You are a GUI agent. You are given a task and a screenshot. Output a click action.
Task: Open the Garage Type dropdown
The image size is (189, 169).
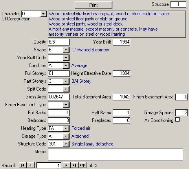coord(66,136)
